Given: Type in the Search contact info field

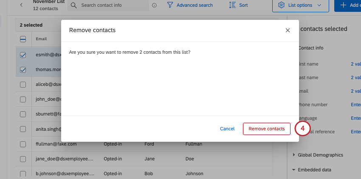Looking at the screenshot, I should coord(113,5).
